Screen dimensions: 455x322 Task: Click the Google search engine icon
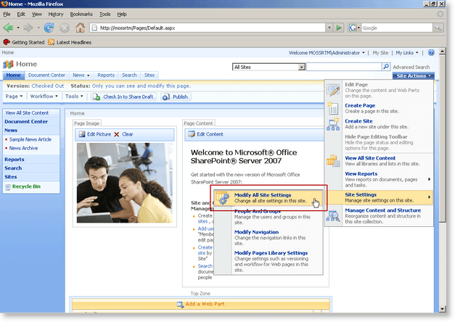click(x=353, y=28)
